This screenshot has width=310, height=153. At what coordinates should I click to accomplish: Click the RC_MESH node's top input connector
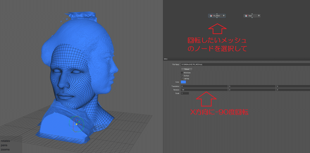[217, 14]
